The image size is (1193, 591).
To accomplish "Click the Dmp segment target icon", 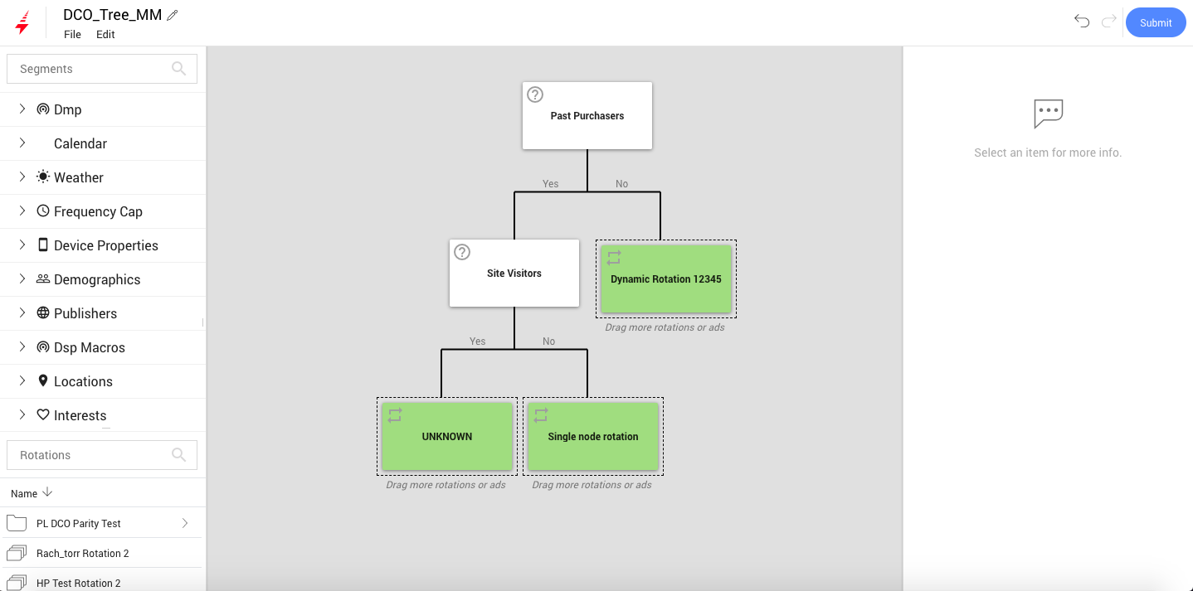I will pos(41,109).
